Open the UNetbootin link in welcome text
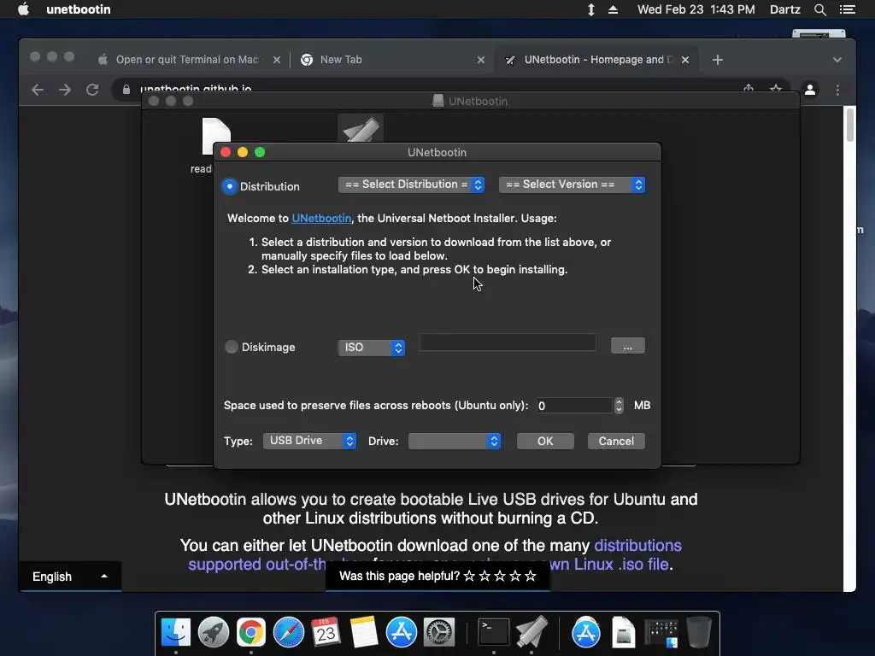The height and width of the screenshot is (656, 875). coord(321,218)
